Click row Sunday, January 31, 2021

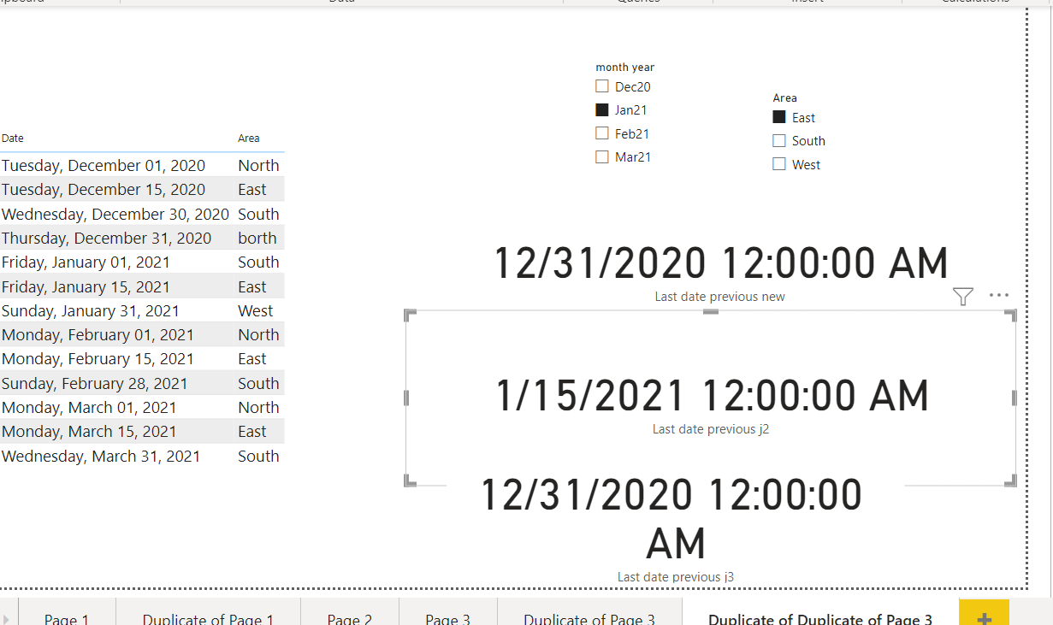142,310
